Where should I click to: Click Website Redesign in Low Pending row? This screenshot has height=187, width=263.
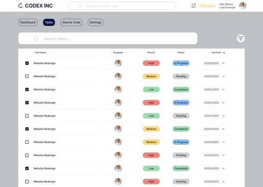coord(45,116)
